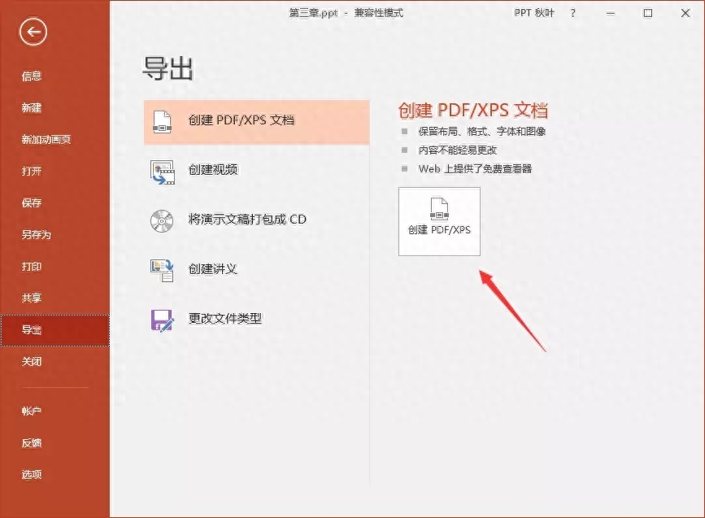The width and height of the screenshot is (705, 518).
Task: Switch to 打印 (Print) in the sidebar
Action: [31, 266]
